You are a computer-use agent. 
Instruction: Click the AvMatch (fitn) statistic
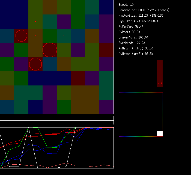coord(136,48)
